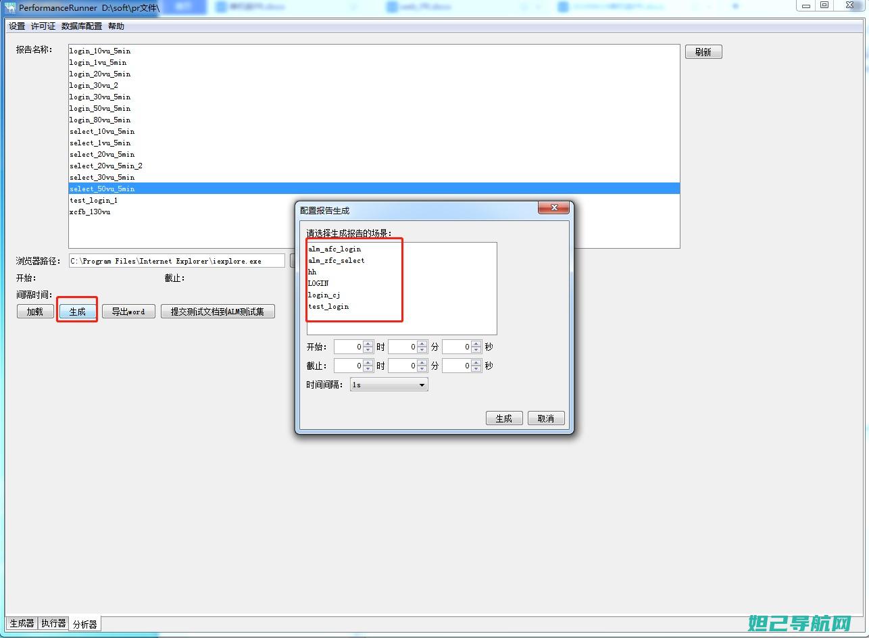This screenshot has width=869, height=638.
Task: Select report select_30vu_5min
Action: [374, 178]
